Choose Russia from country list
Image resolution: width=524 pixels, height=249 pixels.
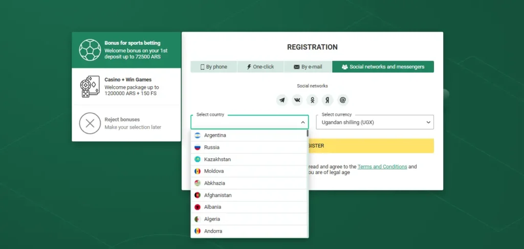249,147
